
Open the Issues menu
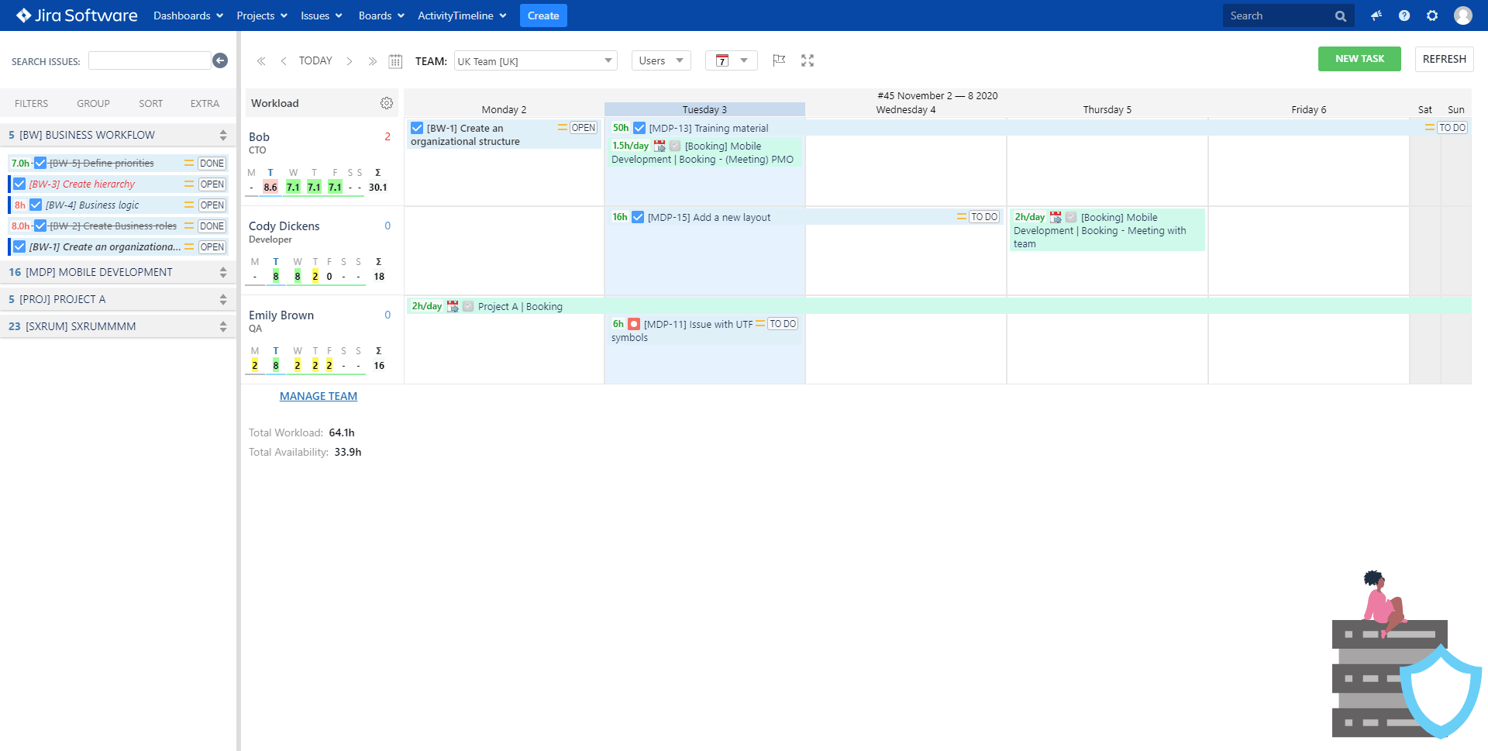click(x=322, y=16)
